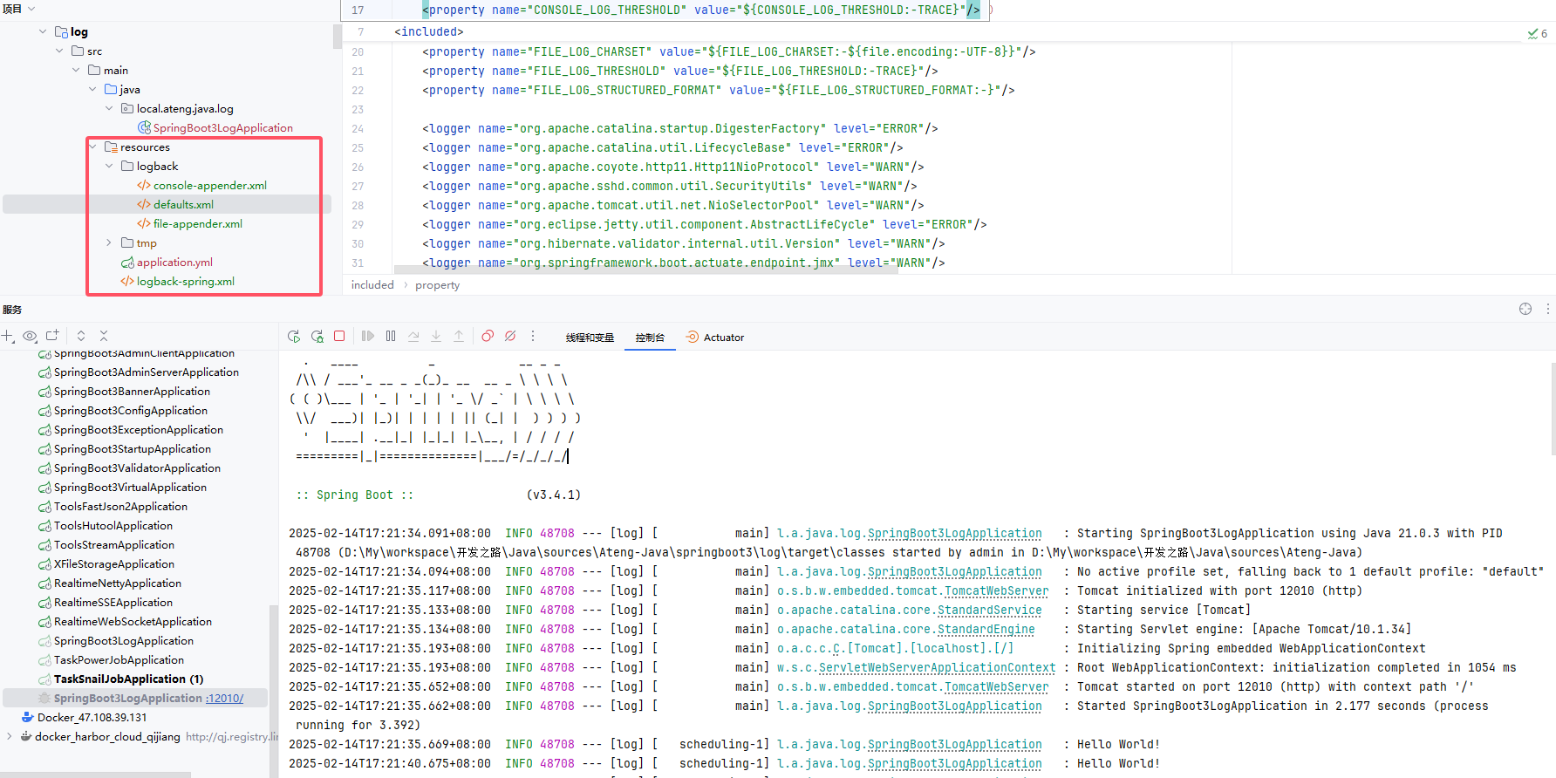Click the add service plus icon
Viewport: 1556px width, 778px height.
pyautogui.click(x=8, y=336)
